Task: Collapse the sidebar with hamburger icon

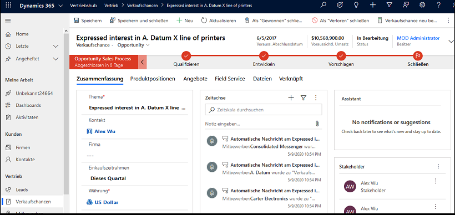Action: pos(8,21)
